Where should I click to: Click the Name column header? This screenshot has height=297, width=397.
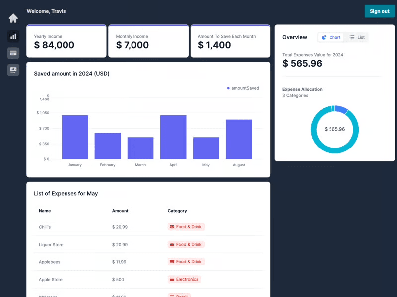pyautogui.click(x=45, y=211)
